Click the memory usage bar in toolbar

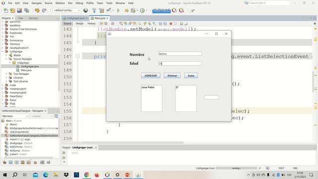pyautogui.click(x=161, y=10)
